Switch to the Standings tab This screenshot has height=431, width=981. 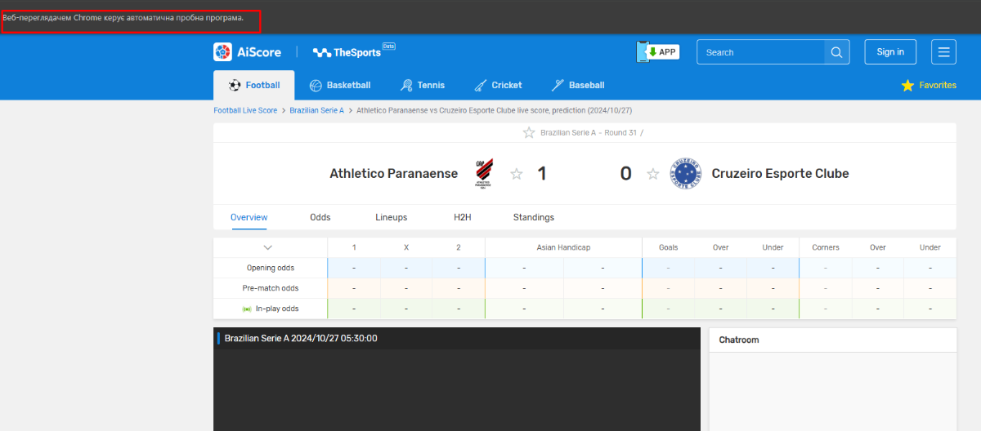(x=534, y=217)
